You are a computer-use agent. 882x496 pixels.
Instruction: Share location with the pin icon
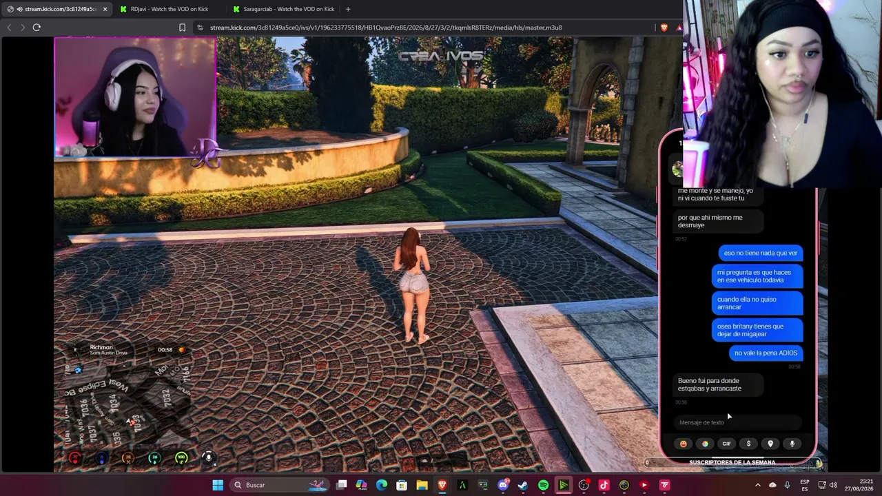point(770,444)
